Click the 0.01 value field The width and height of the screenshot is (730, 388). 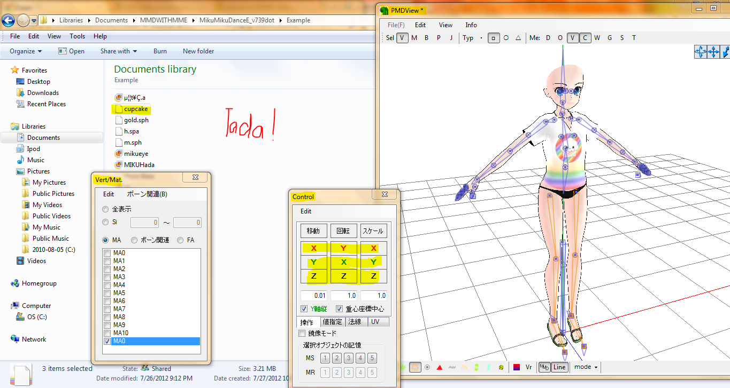pos(313,296)
